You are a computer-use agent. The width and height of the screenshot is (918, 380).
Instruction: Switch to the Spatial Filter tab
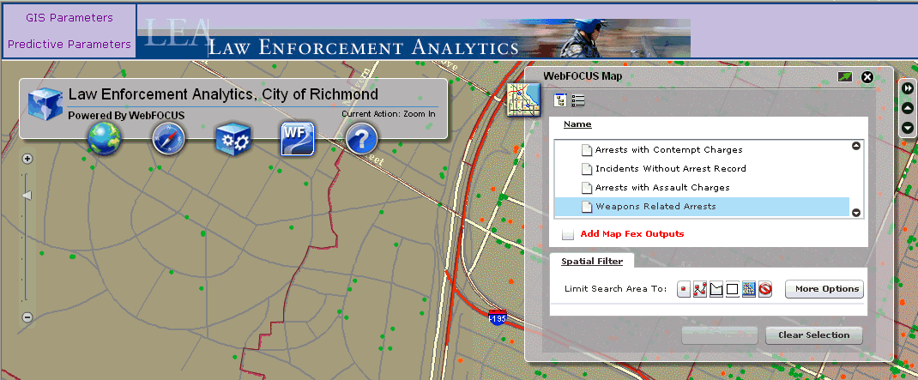[x=592, y=261]
